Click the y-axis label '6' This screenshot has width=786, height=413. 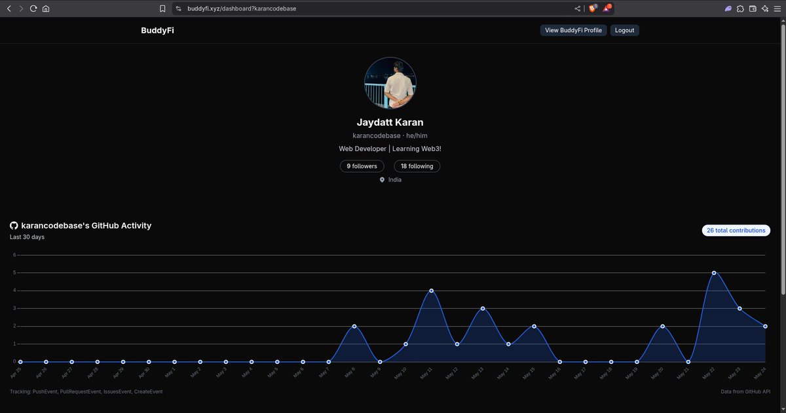pos(14,255)
